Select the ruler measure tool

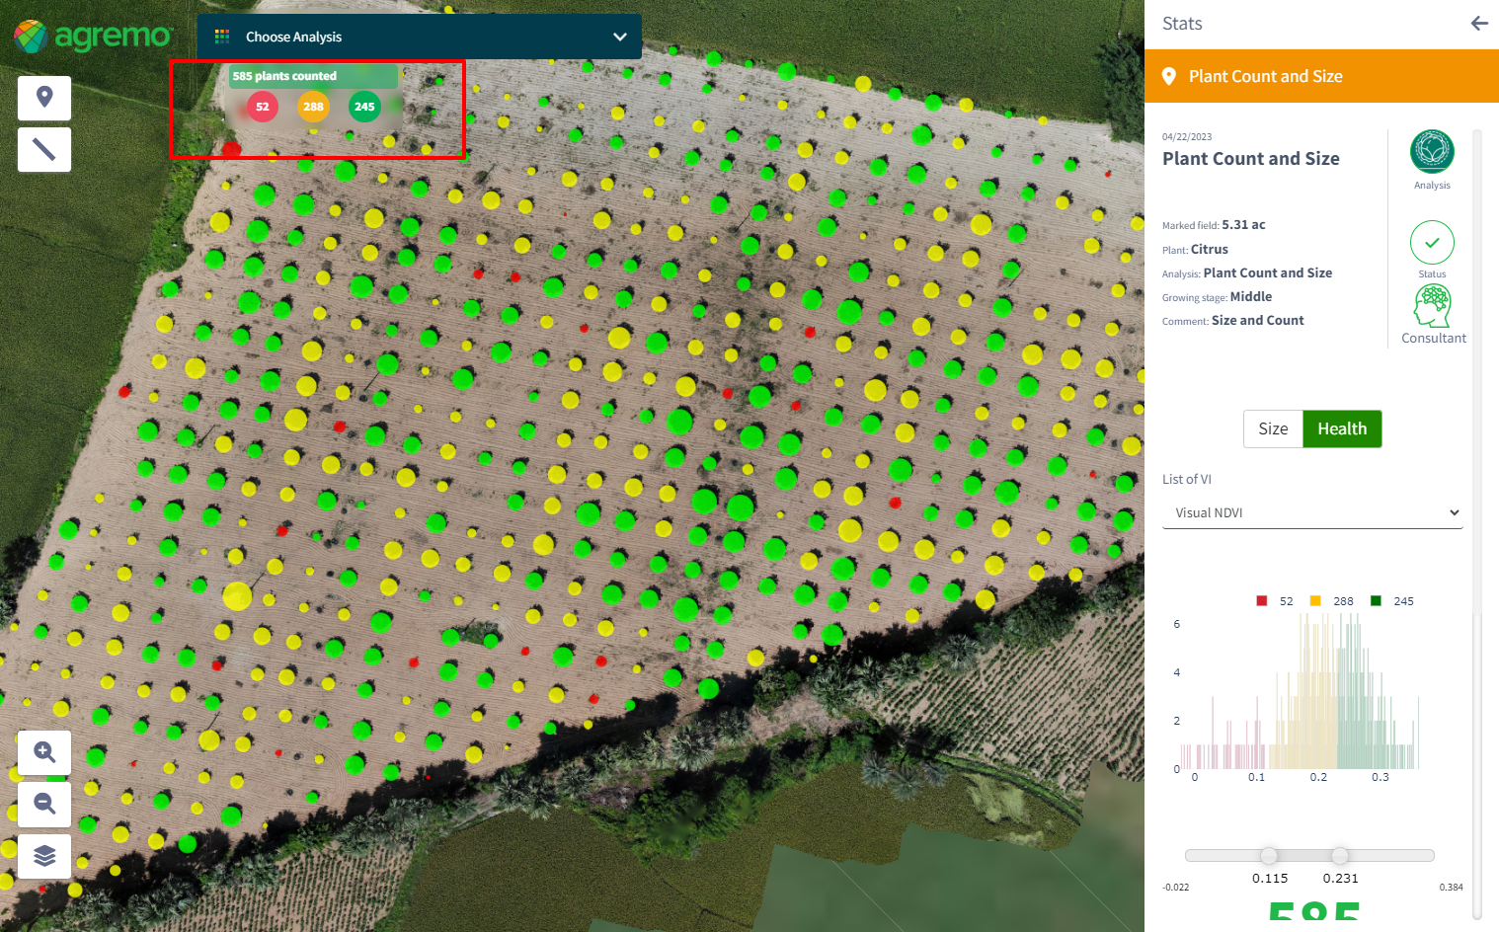pos(44,149)
